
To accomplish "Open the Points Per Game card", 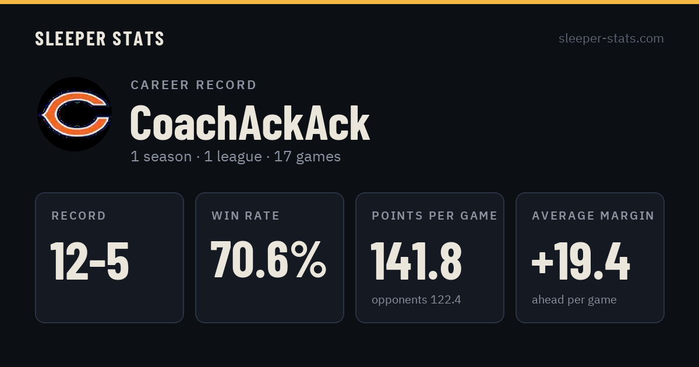I will (430, 257).
